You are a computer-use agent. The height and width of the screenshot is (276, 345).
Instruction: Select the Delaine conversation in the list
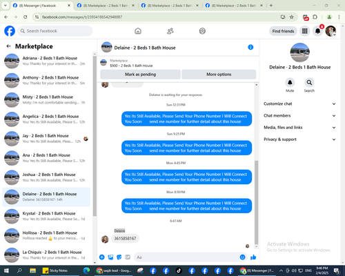[46, 197]
